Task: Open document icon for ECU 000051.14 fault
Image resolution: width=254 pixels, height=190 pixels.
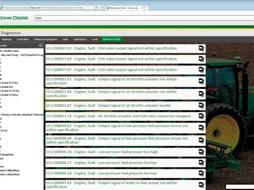Action: coord(201,116)
